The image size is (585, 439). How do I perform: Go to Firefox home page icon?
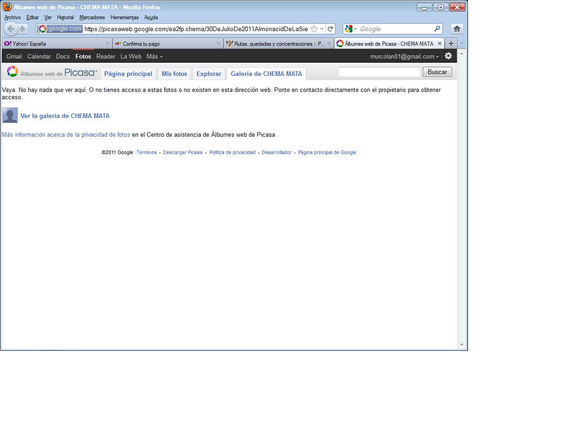pyautogui.click(x=457, y=29)
